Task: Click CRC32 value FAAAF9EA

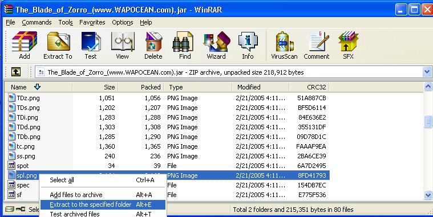Action: (x=311, y=146)
